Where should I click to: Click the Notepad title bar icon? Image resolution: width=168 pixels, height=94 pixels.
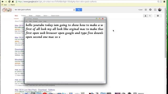coord(26,19)
